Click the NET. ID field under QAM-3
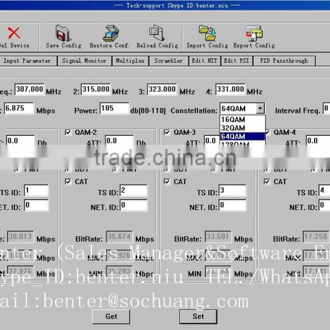Viewport: 330px width, 330px height. coord(232,205)
